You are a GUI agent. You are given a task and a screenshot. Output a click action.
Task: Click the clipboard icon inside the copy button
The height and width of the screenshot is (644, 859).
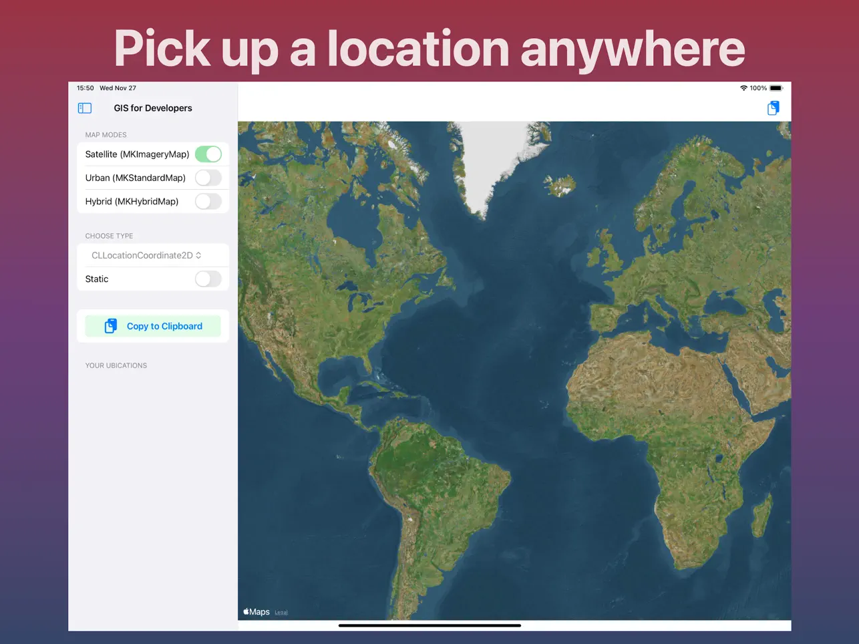110,326
